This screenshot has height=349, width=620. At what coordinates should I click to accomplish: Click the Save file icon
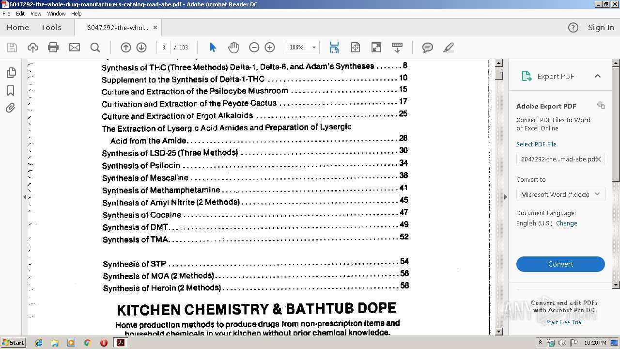(x=12, y=48)
